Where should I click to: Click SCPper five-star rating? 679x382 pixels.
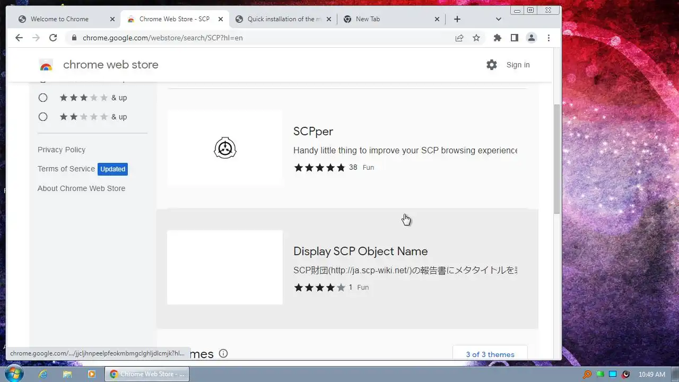coord(319,168)
